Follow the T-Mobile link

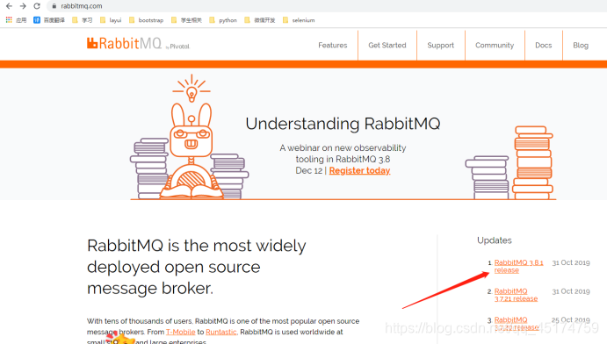[180, 332]
